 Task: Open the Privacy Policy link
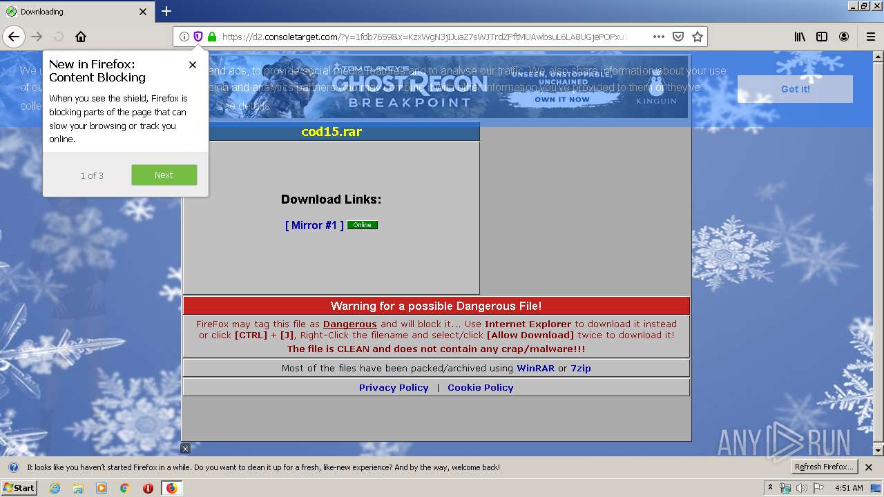click(394, 387)
